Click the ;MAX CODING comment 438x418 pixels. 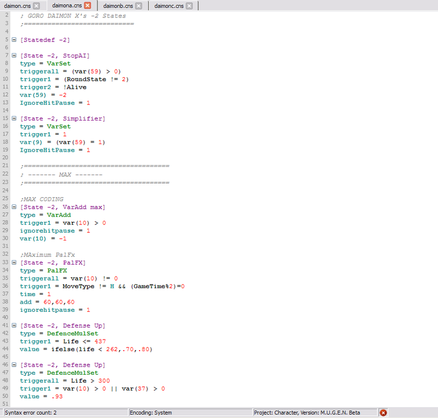pos(42,199)
